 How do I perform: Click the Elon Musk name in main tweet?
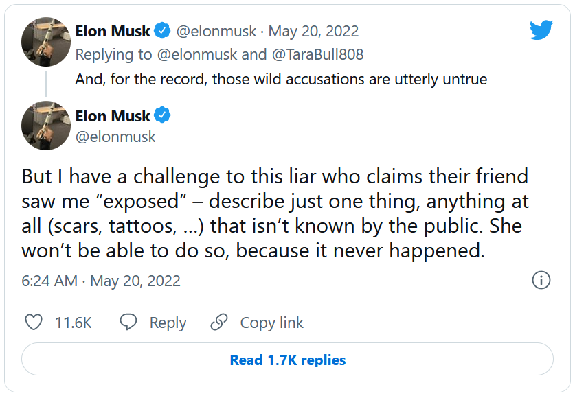(112, 115)
